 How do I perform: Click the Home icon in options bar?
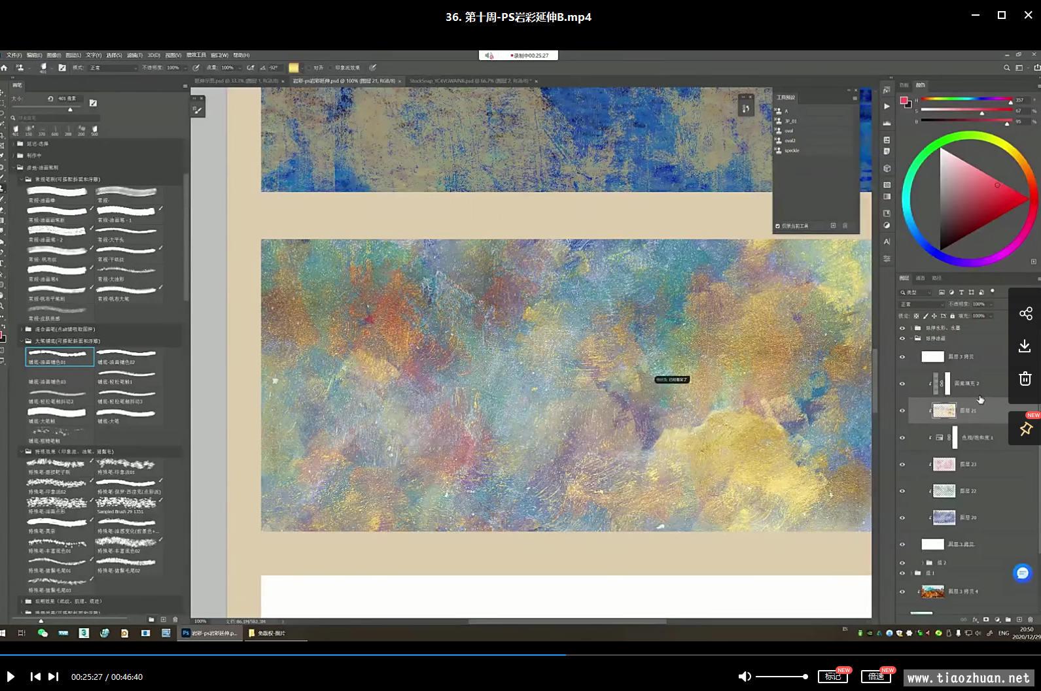pyautogui.click(x=4, y=67)
